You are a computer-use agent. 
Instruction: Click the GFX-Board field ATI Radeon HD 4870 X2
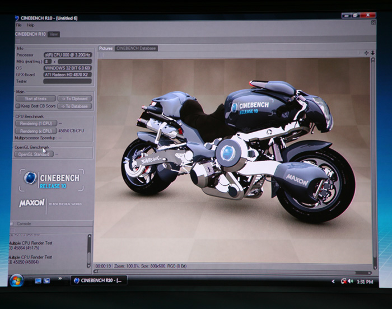click(68, 74)
